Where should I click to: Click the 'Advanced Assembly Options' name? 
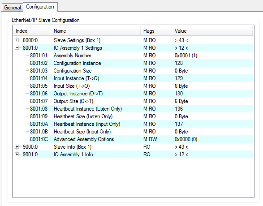[84, 139]
